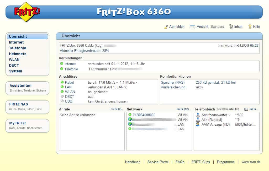
Task: Click phone icon for Anrufbeantworter 1
Action: (198, 115)
